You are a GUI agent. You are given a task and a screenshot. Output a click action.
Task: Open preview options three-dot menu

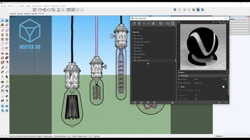click(x=227, y=22)
